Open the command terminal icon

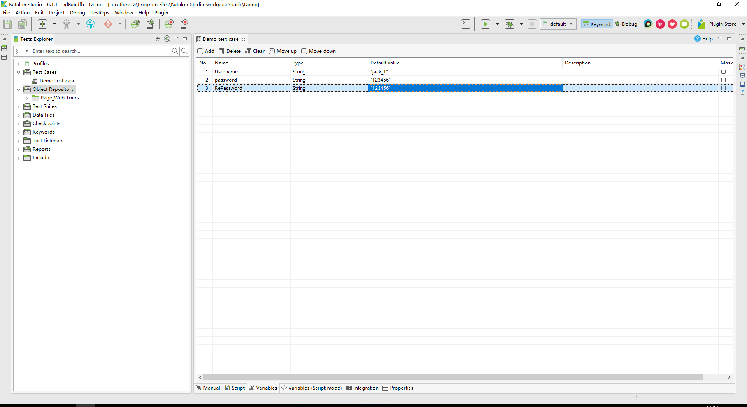coord(466,24)
